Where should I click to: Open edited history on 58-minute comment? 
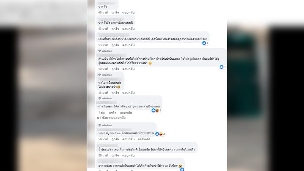(144, 139)
